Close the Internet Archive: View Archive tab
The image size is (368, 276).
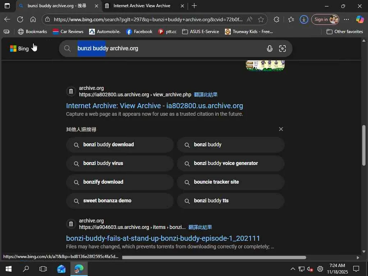coord(182,6)
